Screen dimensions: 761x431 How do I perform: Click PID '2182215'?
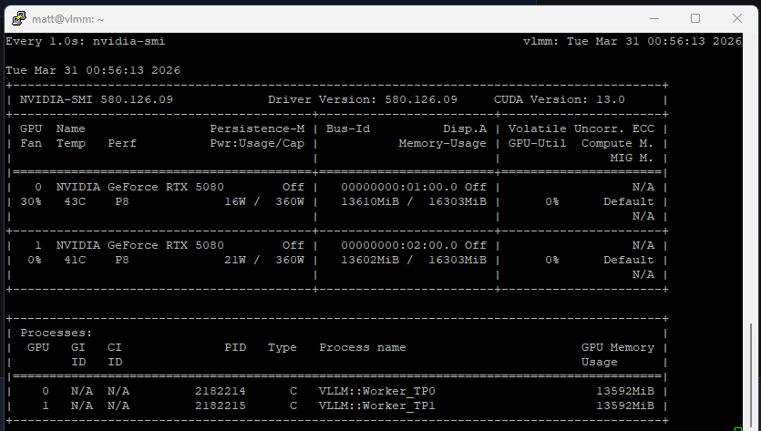[221, 405]
